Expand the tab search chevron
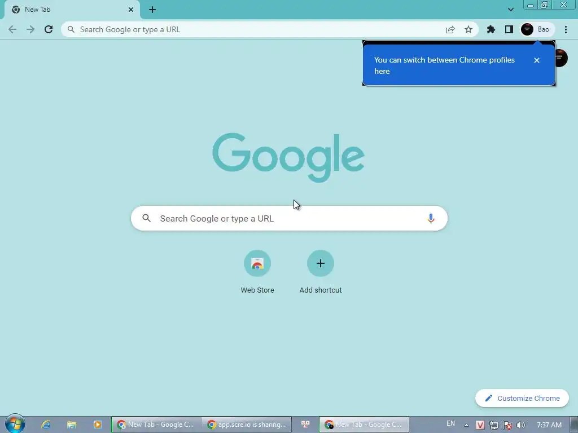578x433 pixels. 510,10
